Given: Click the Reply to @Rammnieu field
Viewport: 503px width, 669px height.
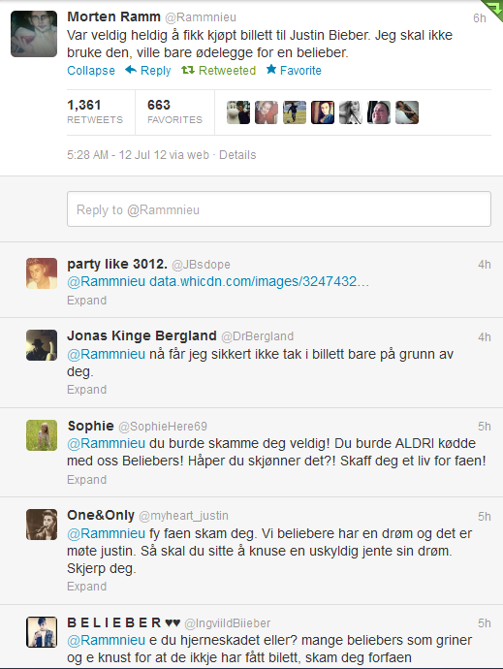Looking at the screenshot, I should point(279,209).
